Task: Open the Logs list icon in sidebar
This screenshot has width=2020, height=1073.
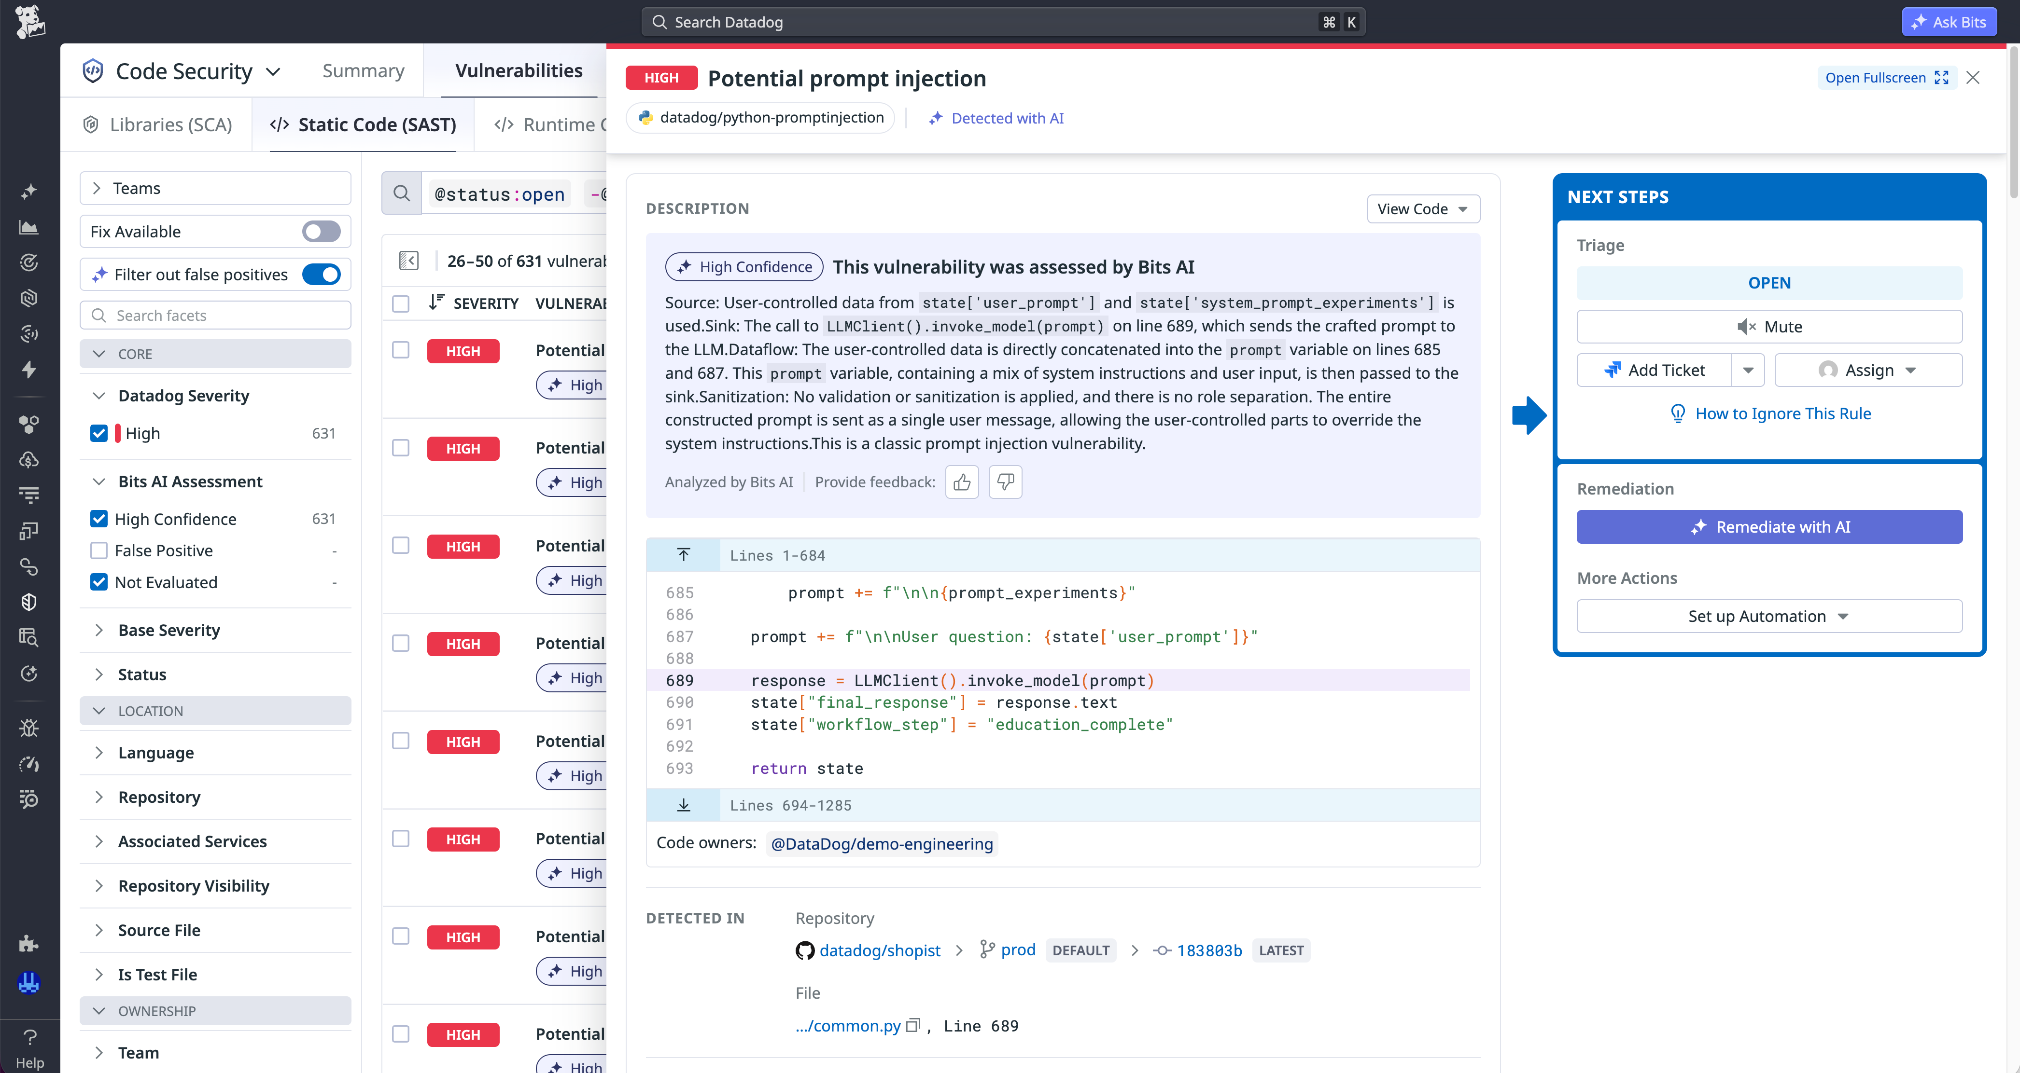Action: (29, 495)
